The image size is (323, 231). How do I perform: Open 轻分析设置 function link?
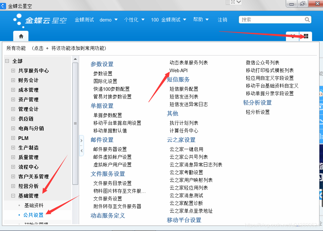(258, 112)
